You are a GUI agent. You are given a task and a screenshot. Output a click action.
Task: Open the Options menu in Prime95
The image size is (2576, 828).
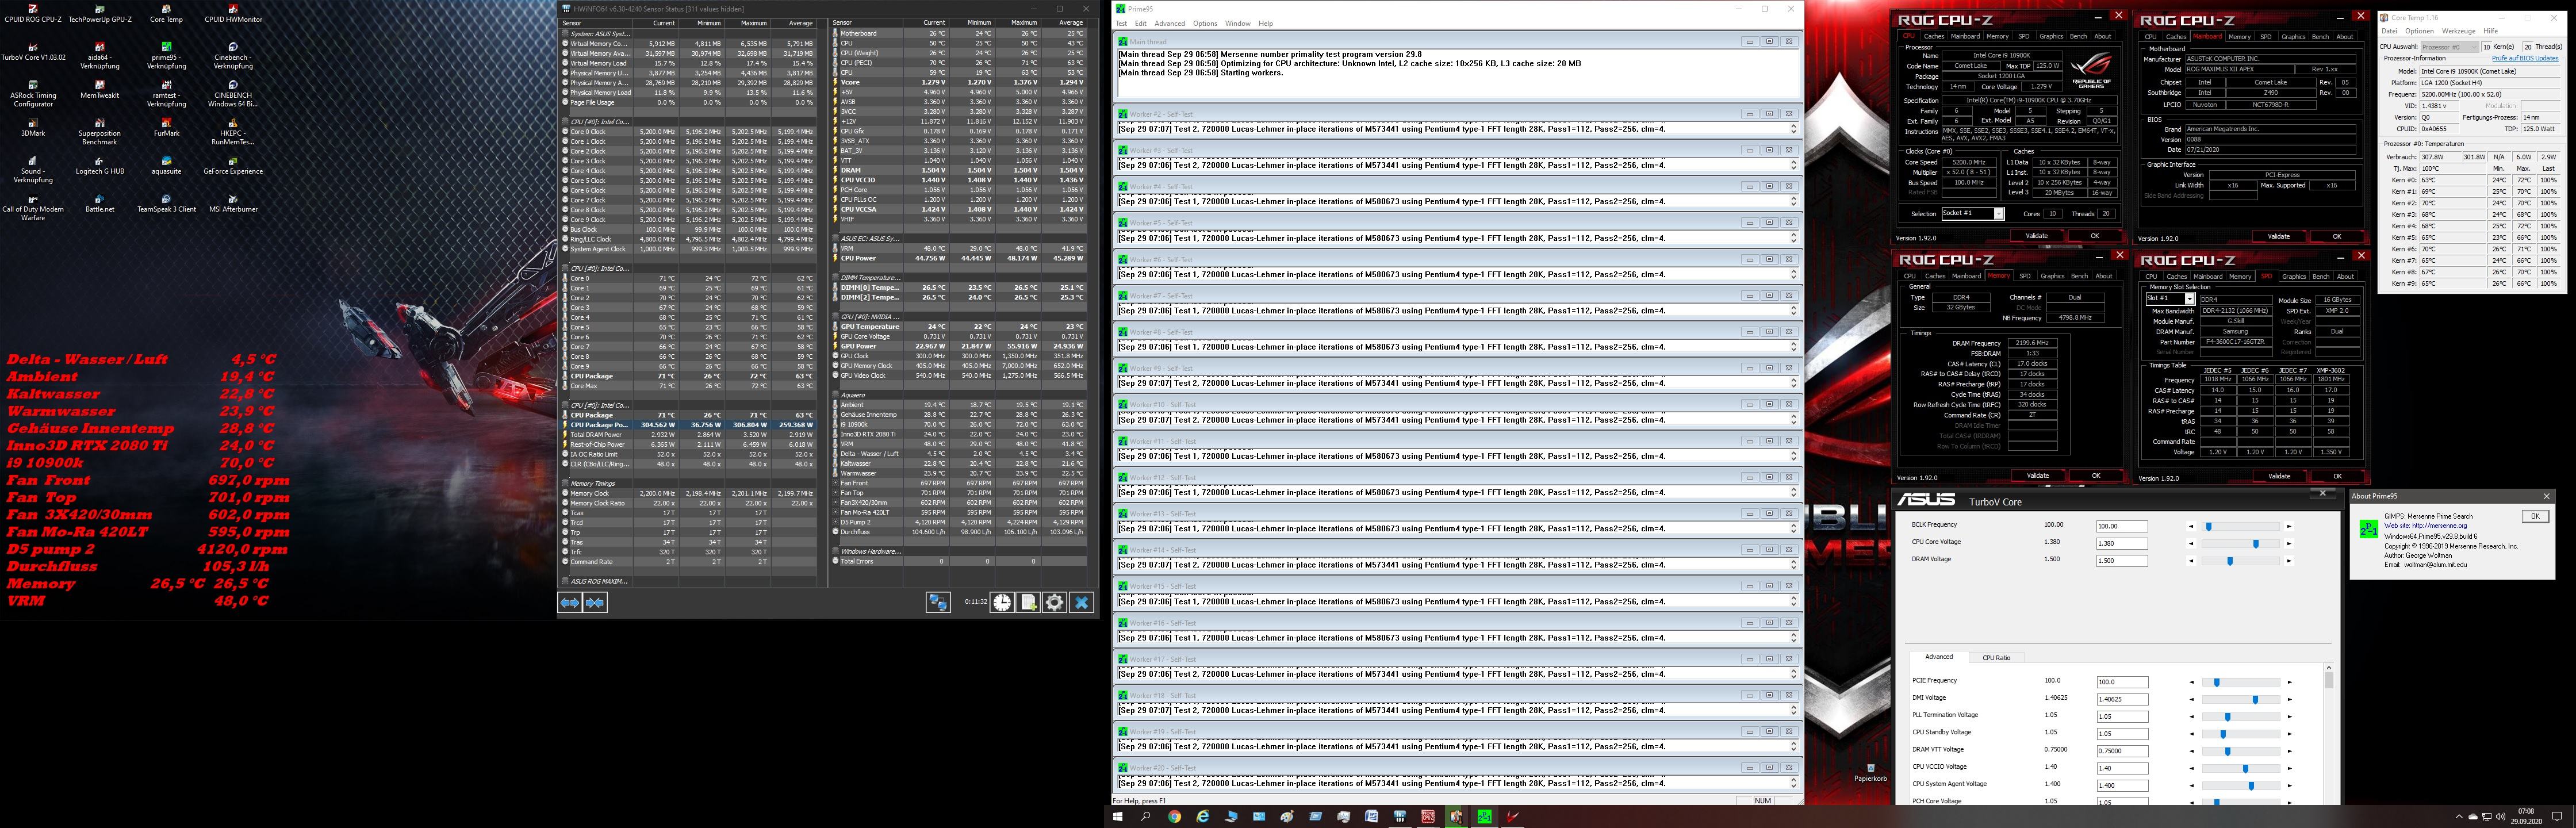point(1205,23)
